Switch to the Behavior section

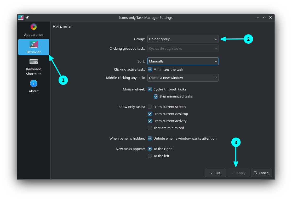(x=33, y=47)
